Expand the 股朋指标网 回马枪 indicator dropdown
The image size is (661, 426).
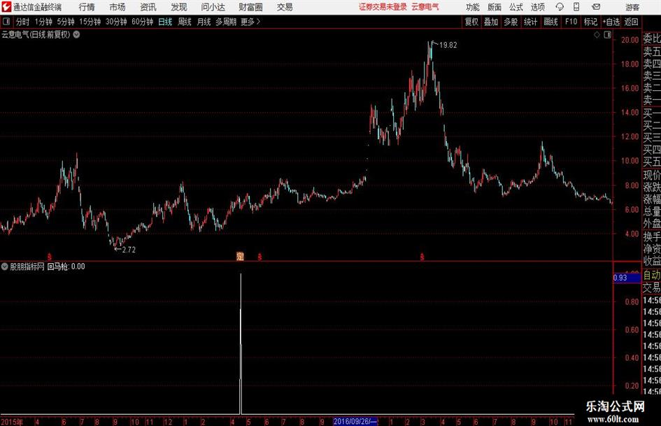(x=5, y=266)
